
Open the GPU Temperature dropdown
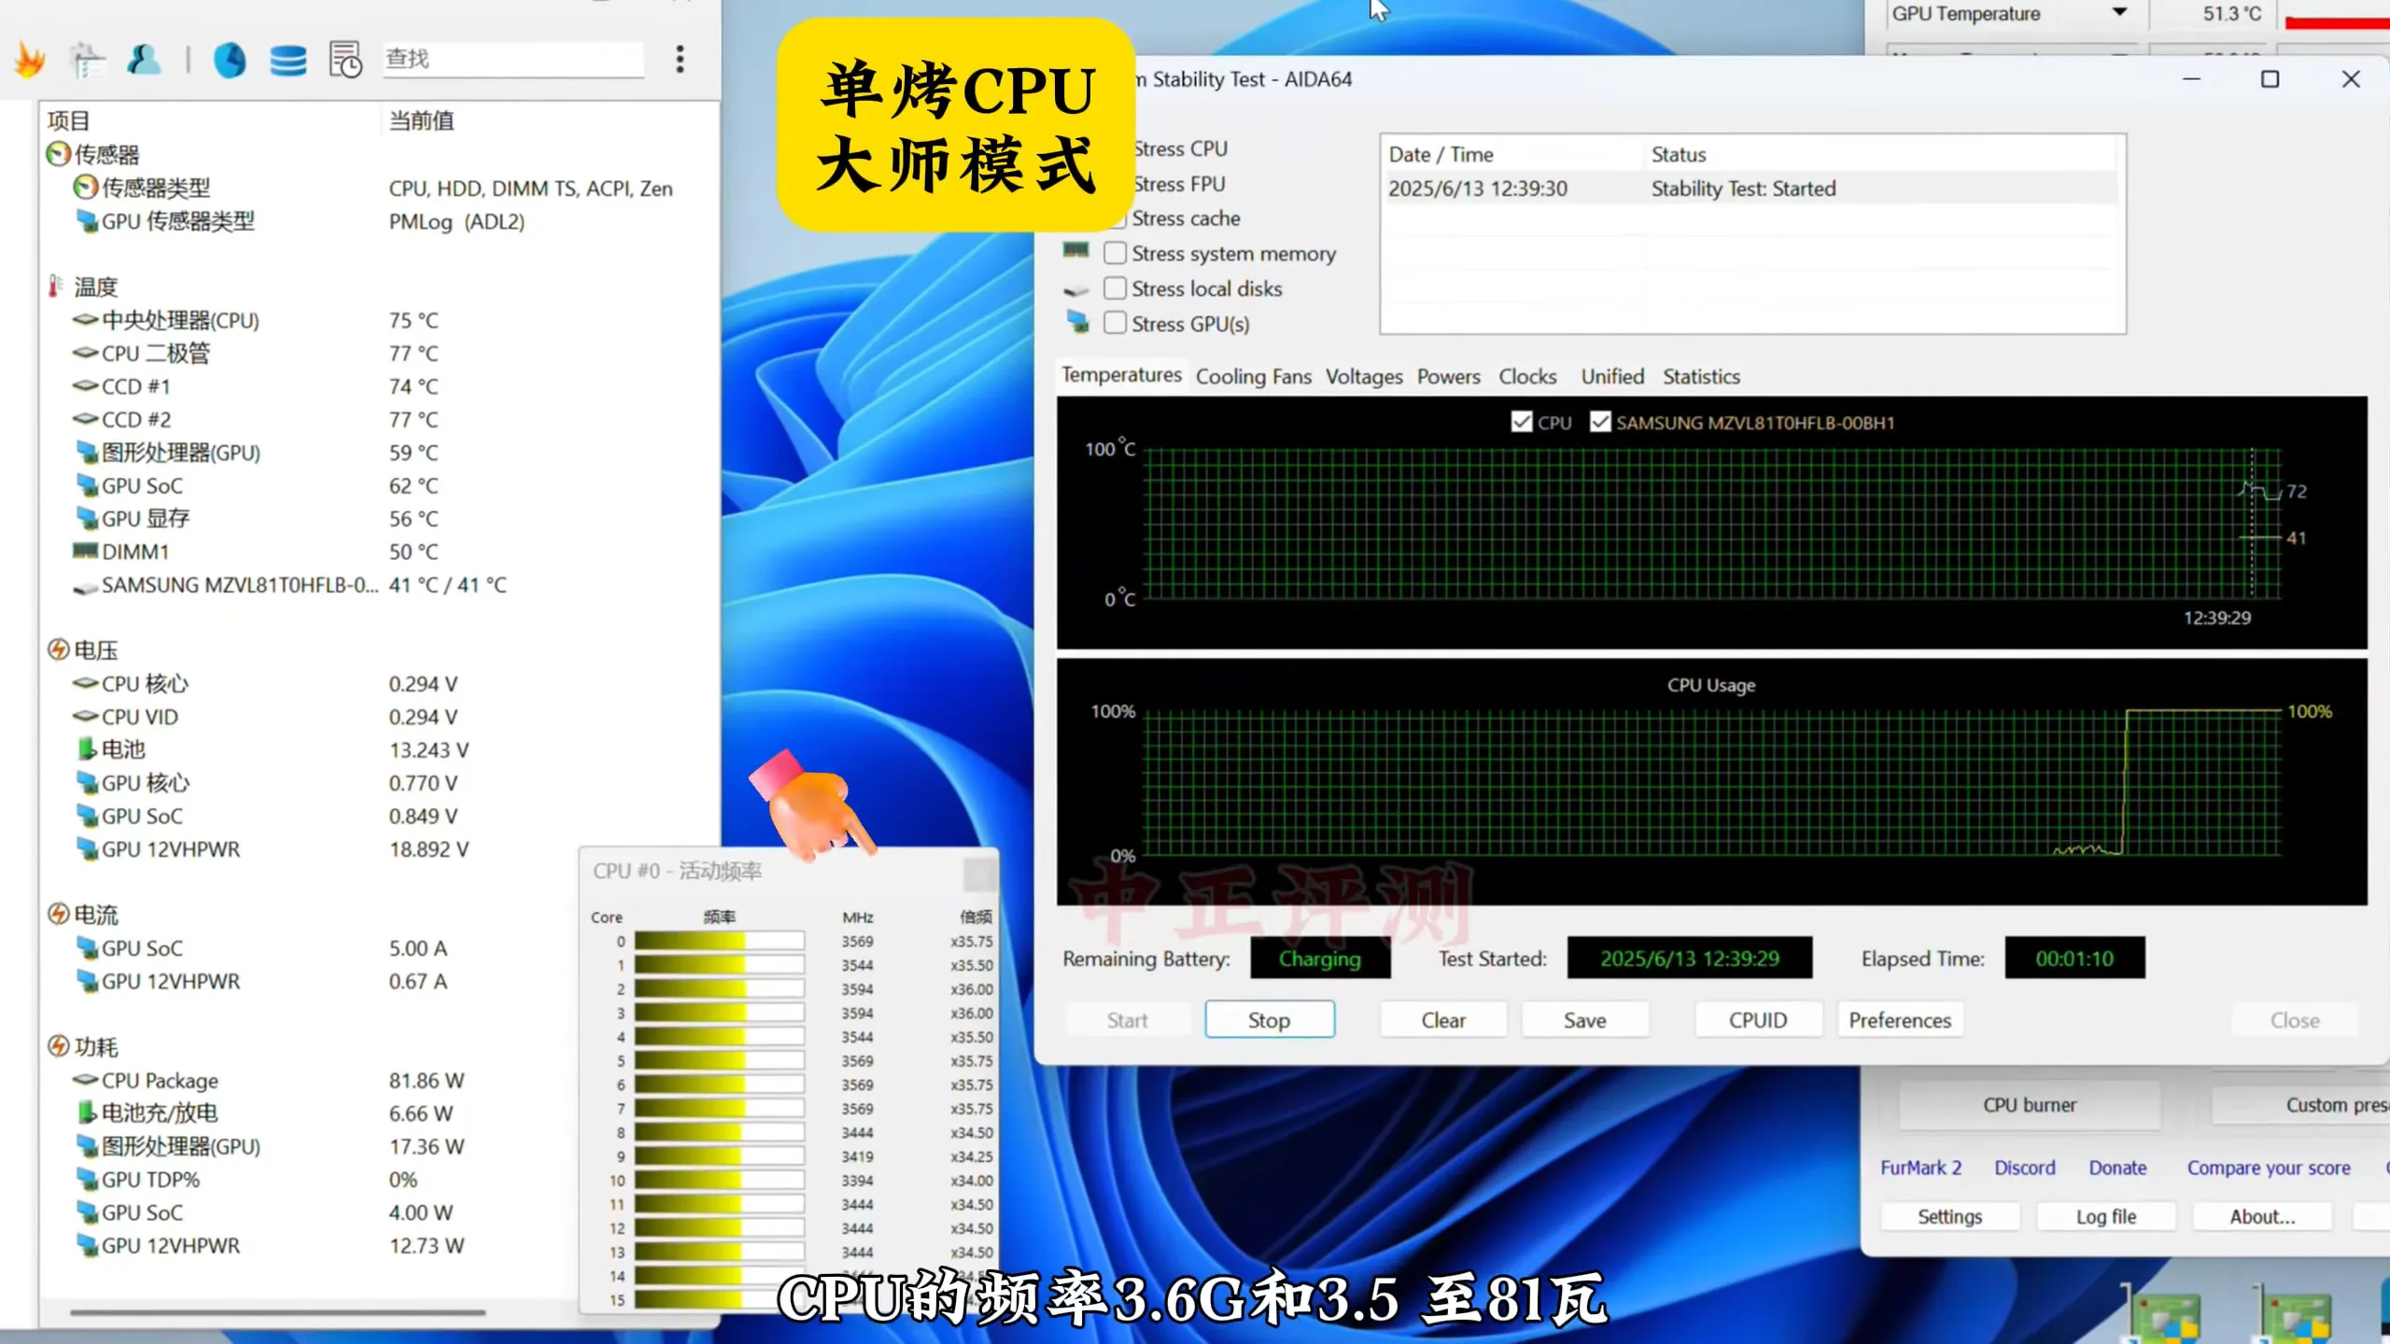pyautogui.click(x=2119, y=13)
